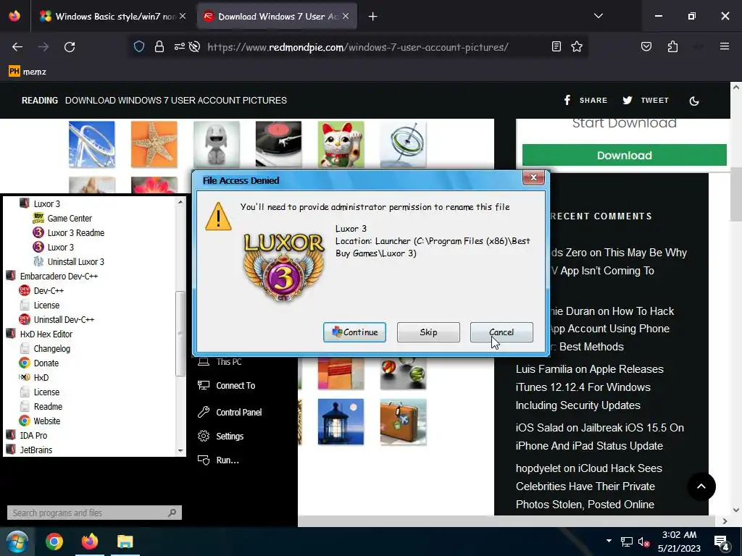This screenshot has height=556, width=742.
Task: Launch HxD program entry
Action: [x=33, y=377]
